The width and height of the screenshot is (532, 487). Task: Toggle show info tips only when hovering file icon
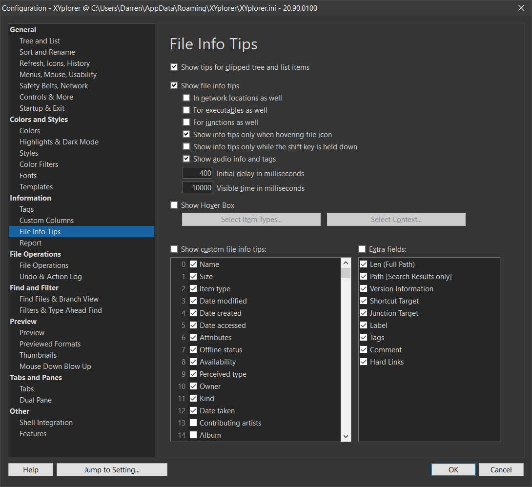coord(186,134)
